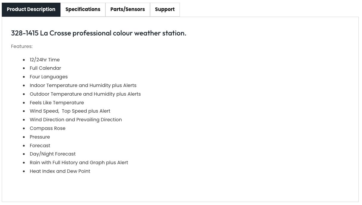Click the Heat Index and Dew Point item
Screen dimensions: 362x205
pos(60,171)
